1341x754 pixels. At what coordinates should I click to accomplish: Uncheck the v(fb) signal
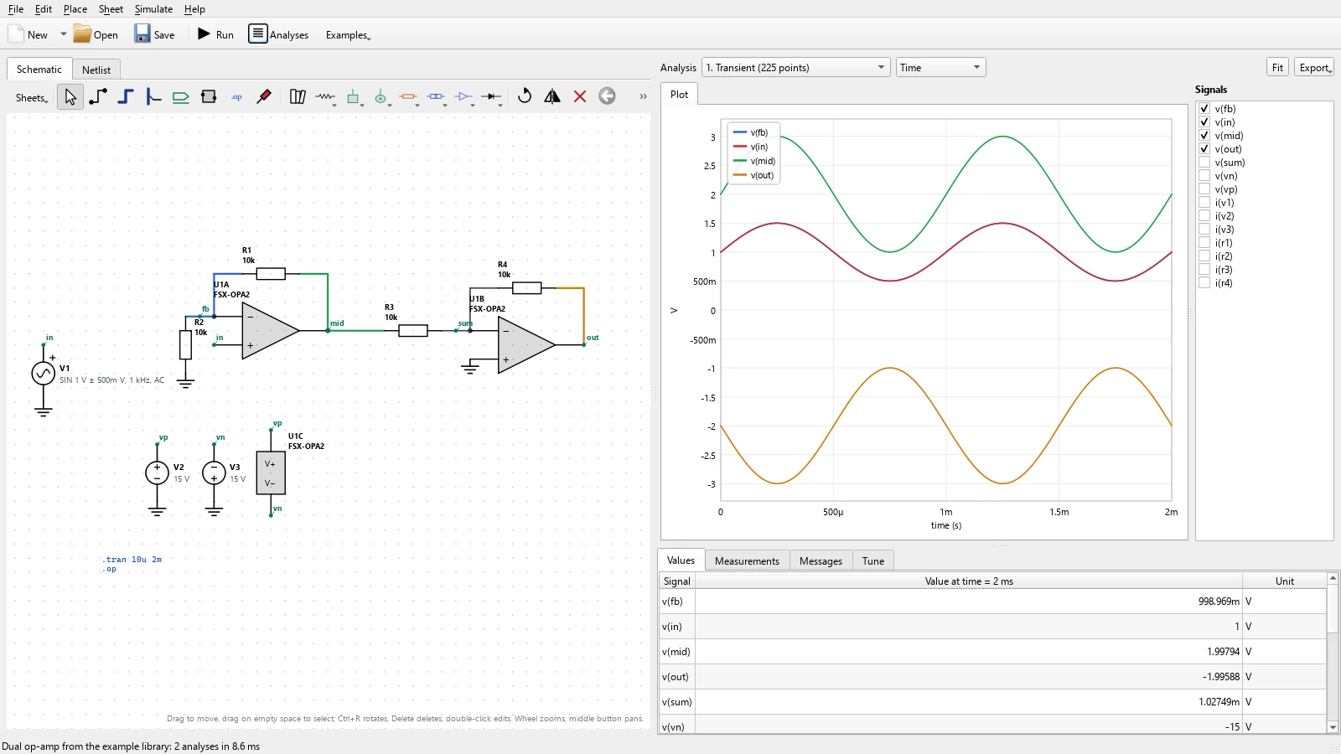tap(1204, 109)
